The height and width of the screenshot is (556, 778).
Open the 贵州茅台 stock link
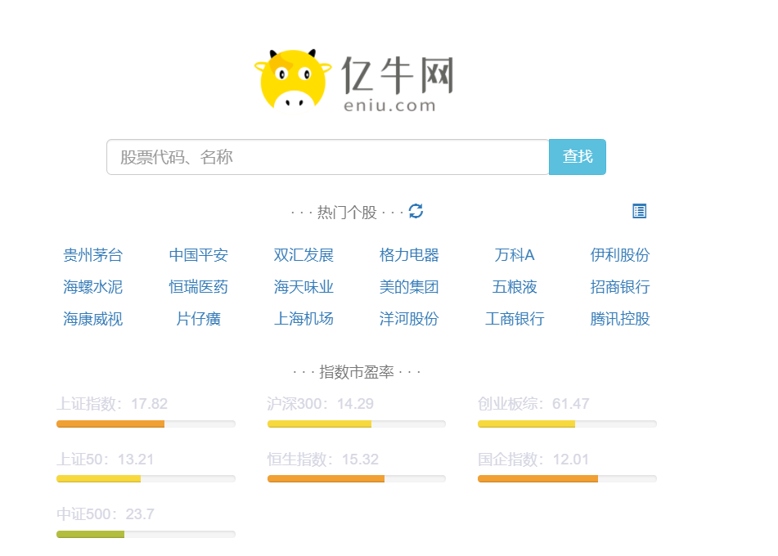coord(92,255)
